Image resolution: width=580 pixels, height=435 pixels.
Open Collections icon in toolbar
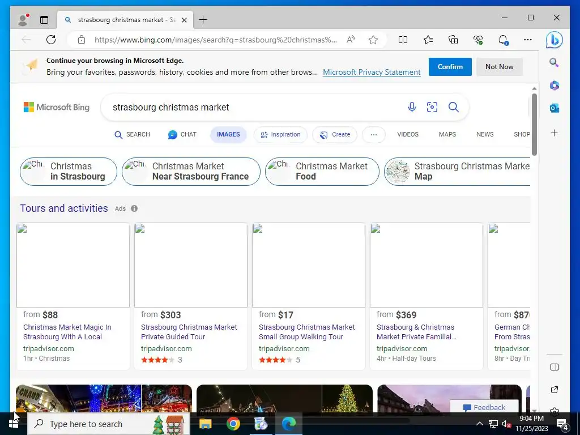[453, 40]
